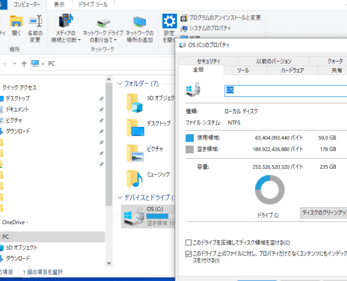The image size is (347, 281).
Task: Click ネットワークの場所の追加 icon
Action: click(x=139, y=22)
